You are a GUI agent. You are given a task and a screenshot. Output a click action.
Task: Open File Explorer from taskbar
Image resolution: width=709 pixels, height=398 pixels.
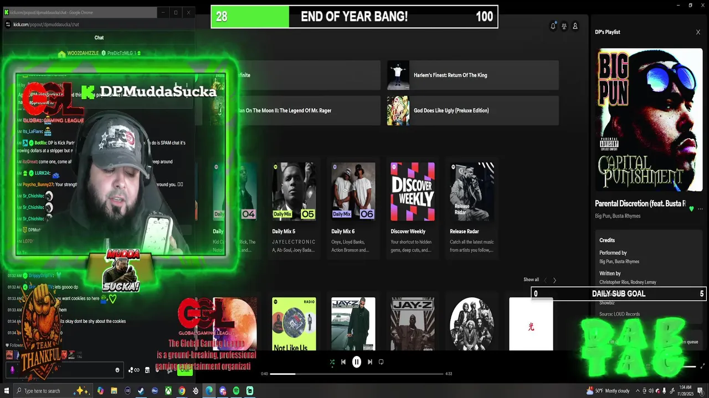click(x=114, y=391)
